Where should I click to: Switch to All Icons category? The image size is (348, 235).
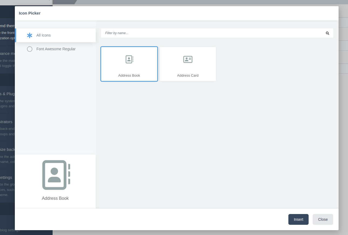click(x=55, y=35)
